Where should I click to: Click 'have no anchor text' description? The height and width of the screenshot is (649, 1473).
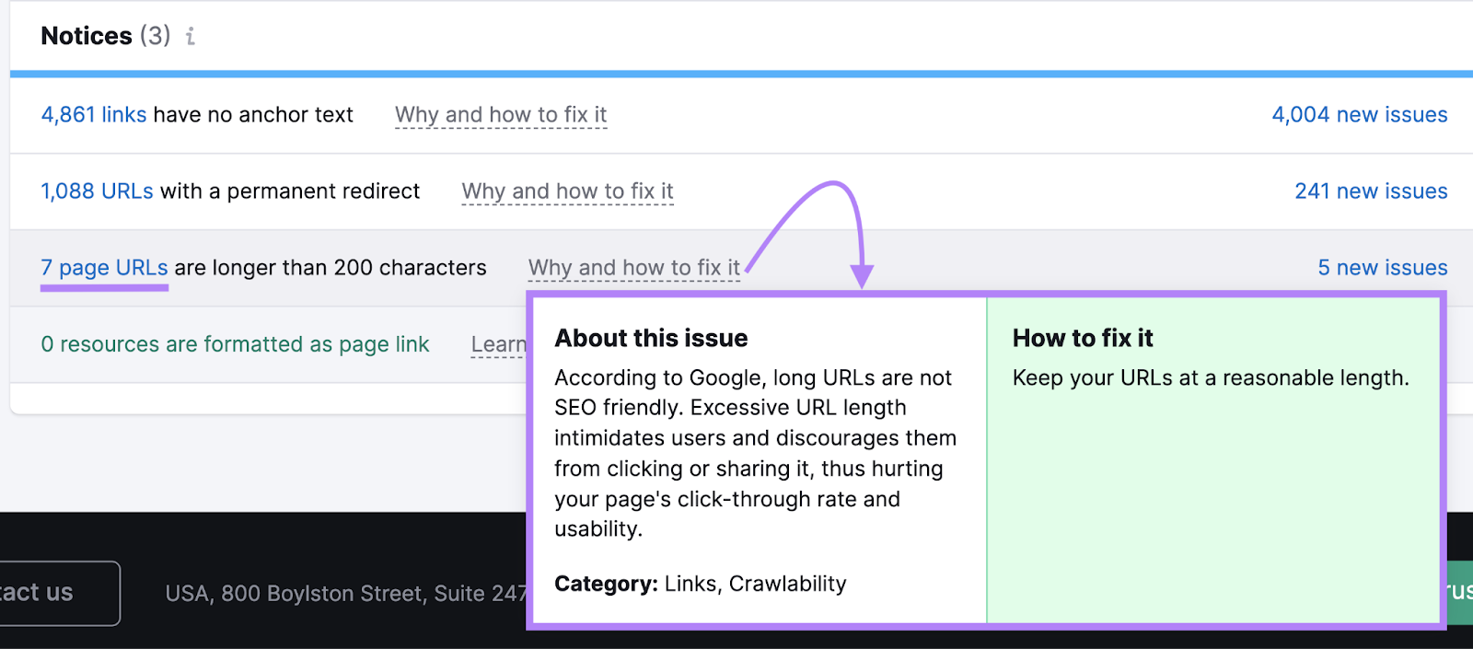pyautogui.click(x=253, y=115)
